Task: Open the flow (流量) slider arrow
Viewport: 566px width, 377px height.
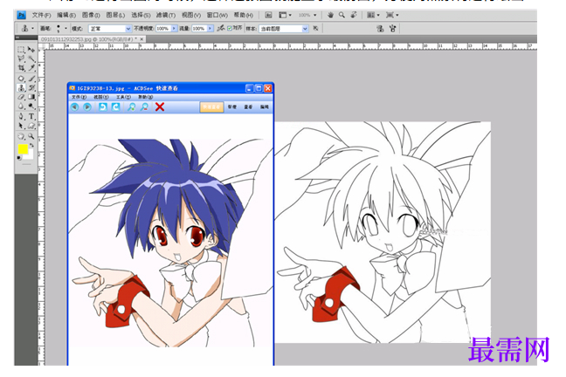Action: point(210,28)
